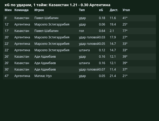Click the 'Команда' column header

point(21,10)
